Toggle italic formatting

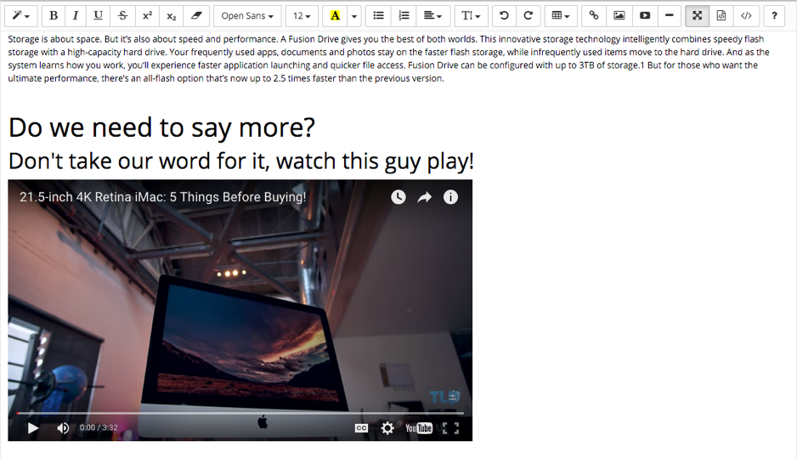click(x=76, y=16)
